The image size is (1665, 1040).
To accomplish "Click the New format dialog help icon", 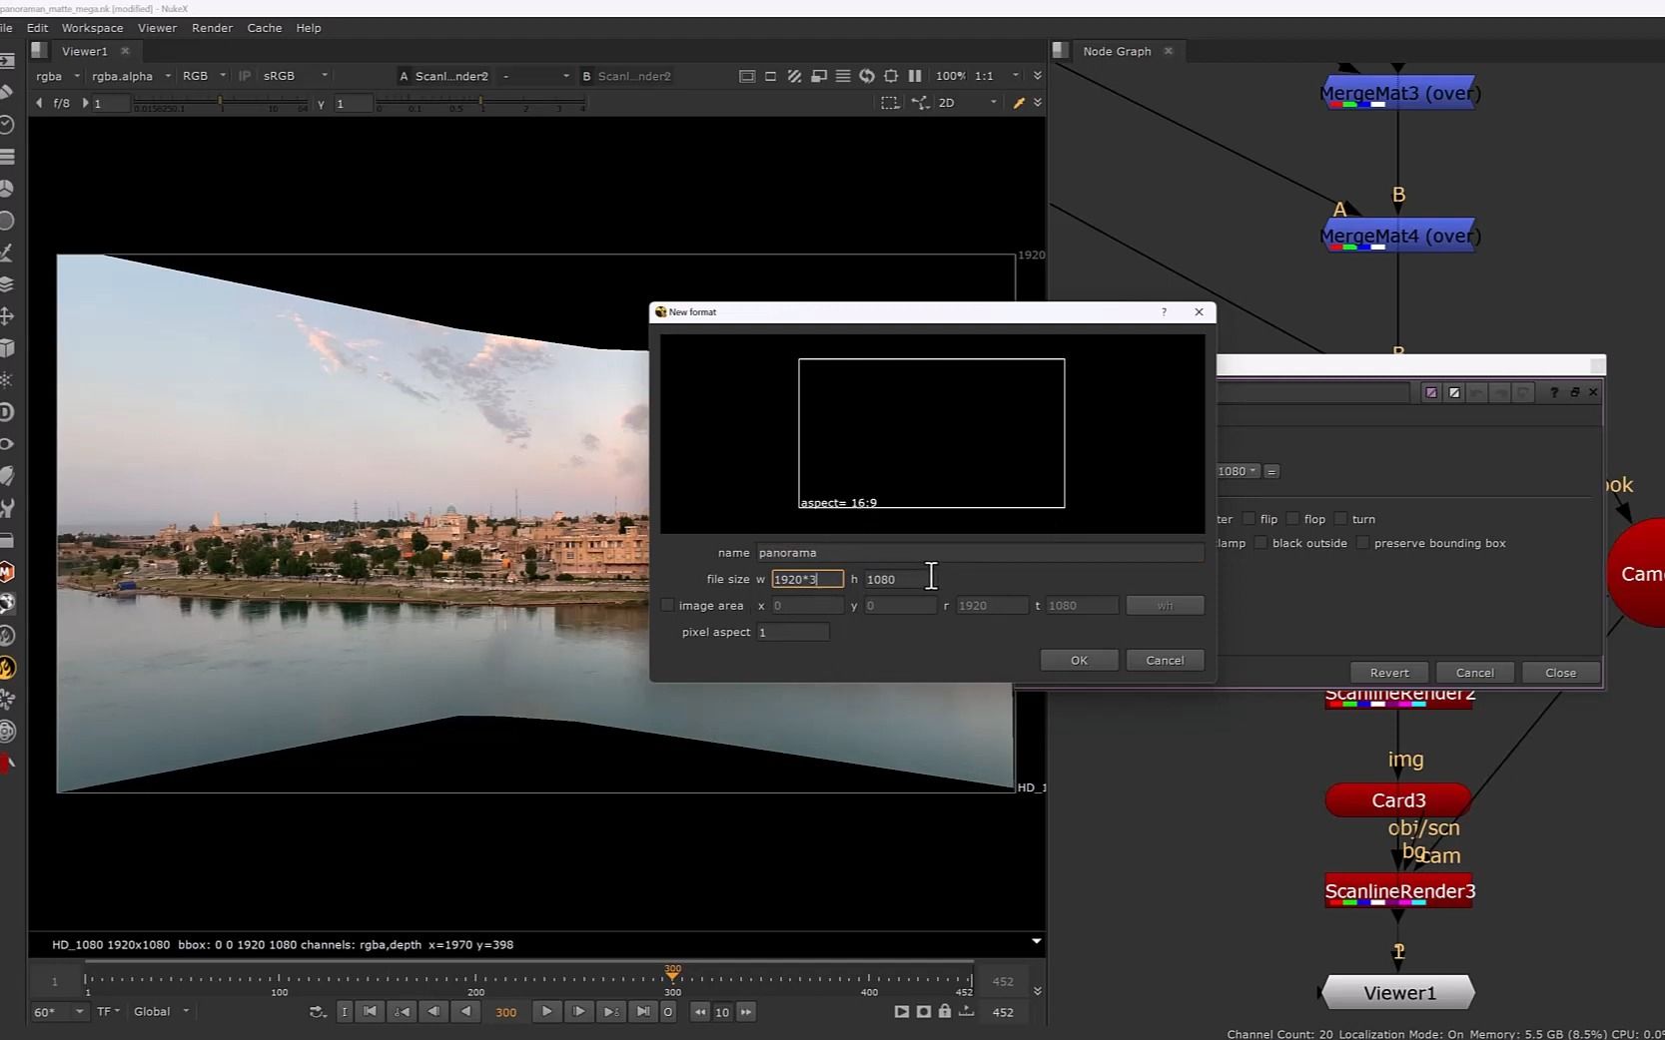I will tap(1164, 311).
